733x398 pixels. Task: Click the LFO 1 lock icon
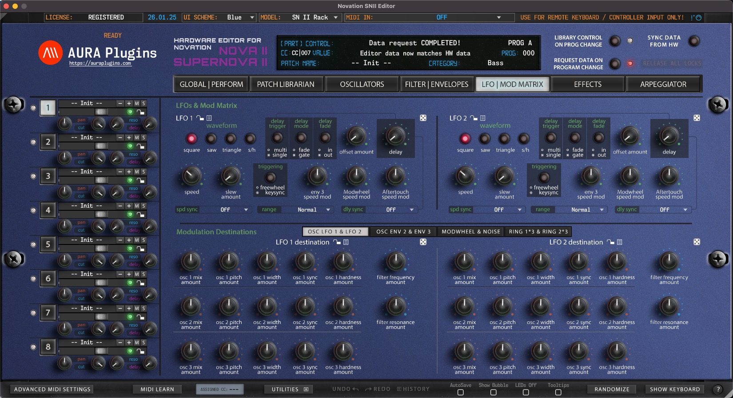(200, 118)
